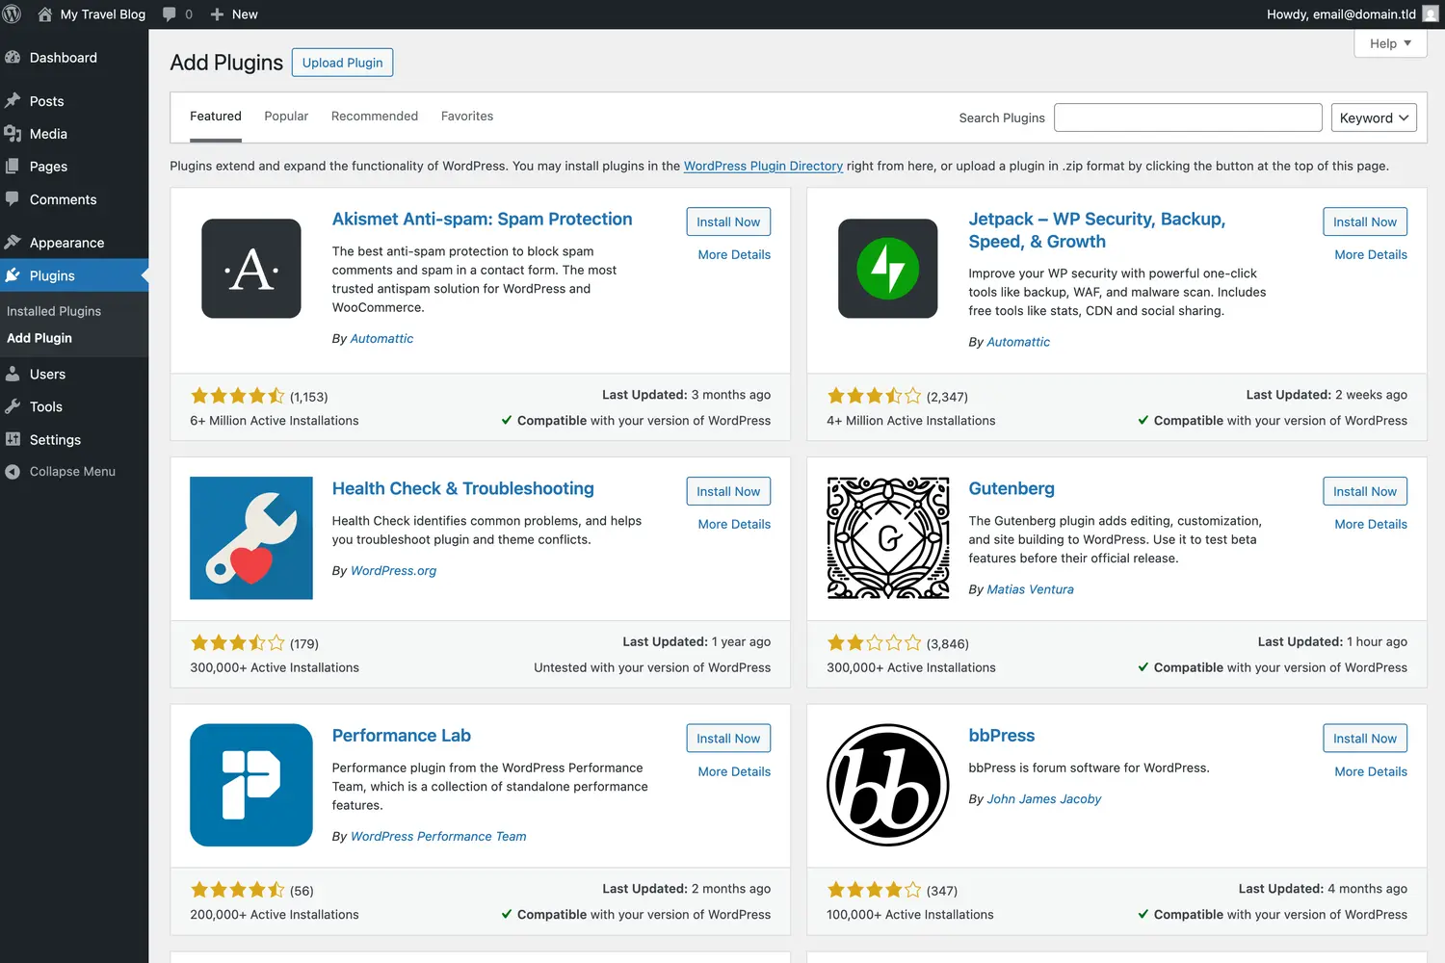View More Details for bbPress
The image size is (1445, 963).
(x=1371, y=772)
